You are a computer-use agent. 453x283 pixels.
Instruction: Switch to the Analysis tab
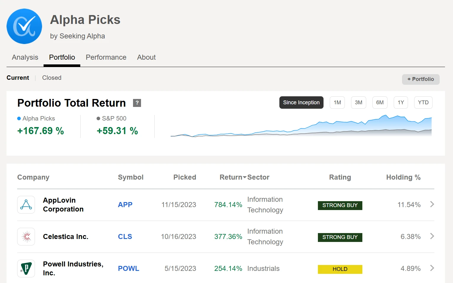(25, 57)
